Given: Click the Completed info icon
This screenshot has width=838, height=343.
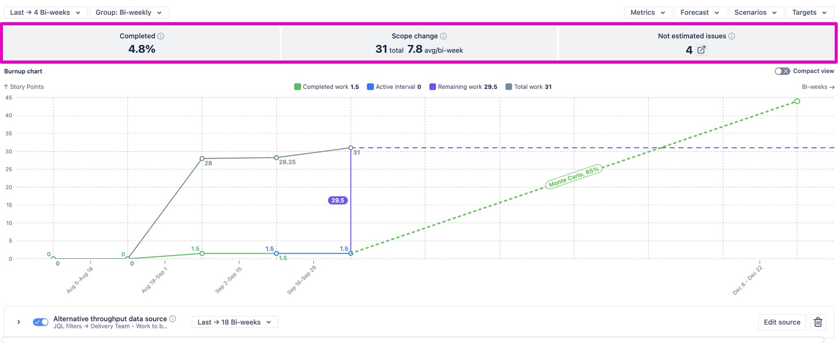Looking at the screenshot, I should coord(161,36).
